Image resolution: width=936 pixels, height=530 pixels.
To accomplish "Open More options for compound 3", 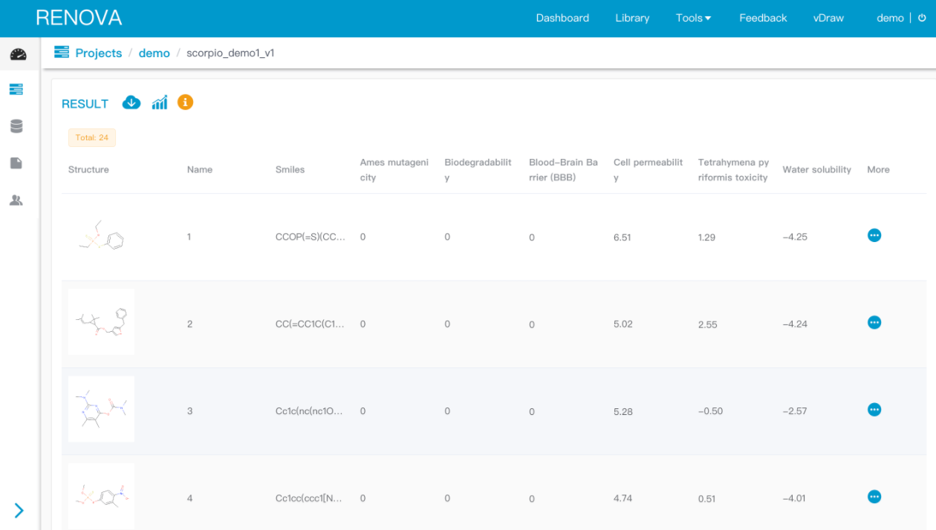I will point(874,410).
